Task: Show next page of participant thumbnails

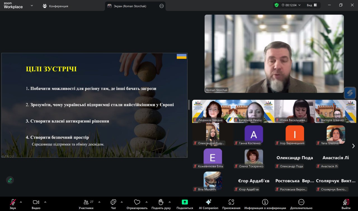Action: coord(353,146)
